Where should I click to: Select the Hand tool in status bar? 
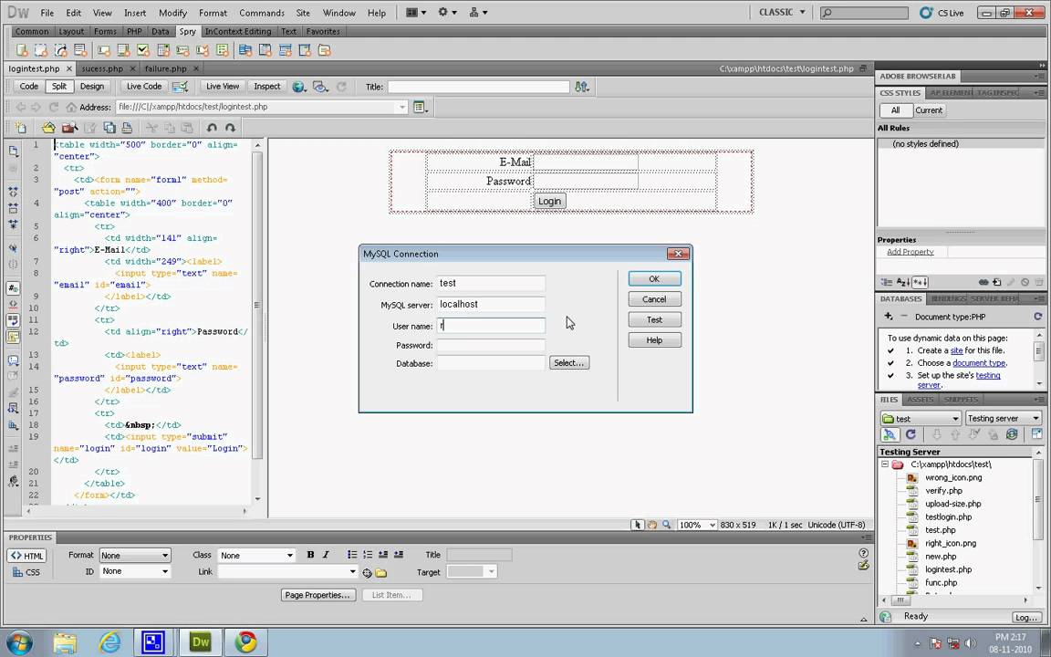pos(651,525)
